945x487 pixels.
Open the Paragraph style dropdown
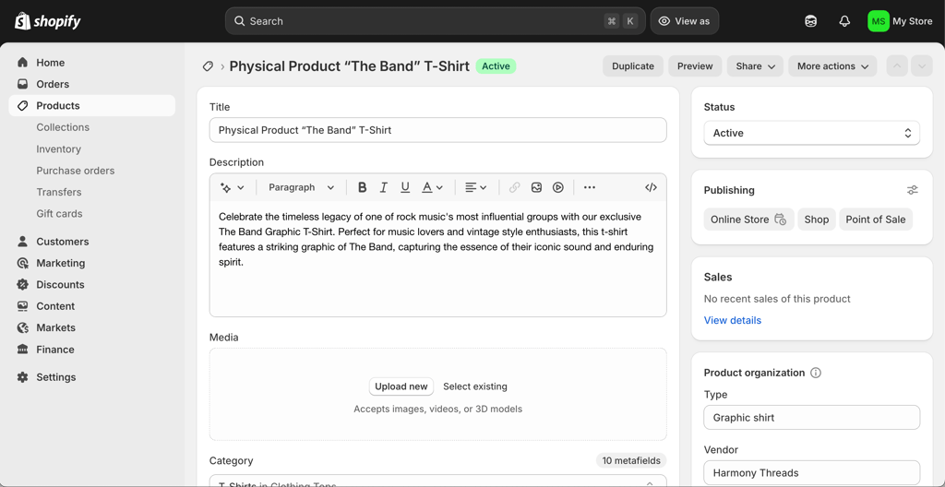(302, 187)
